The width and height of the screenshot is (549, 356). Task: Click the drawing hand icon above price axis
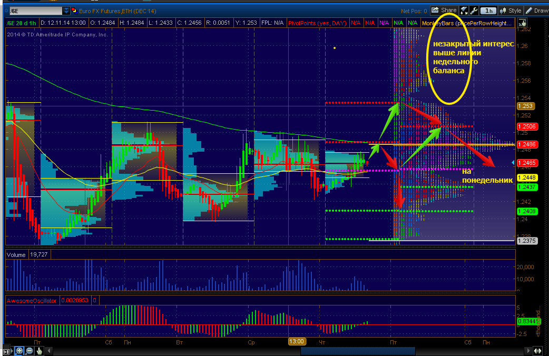[522, 23]
